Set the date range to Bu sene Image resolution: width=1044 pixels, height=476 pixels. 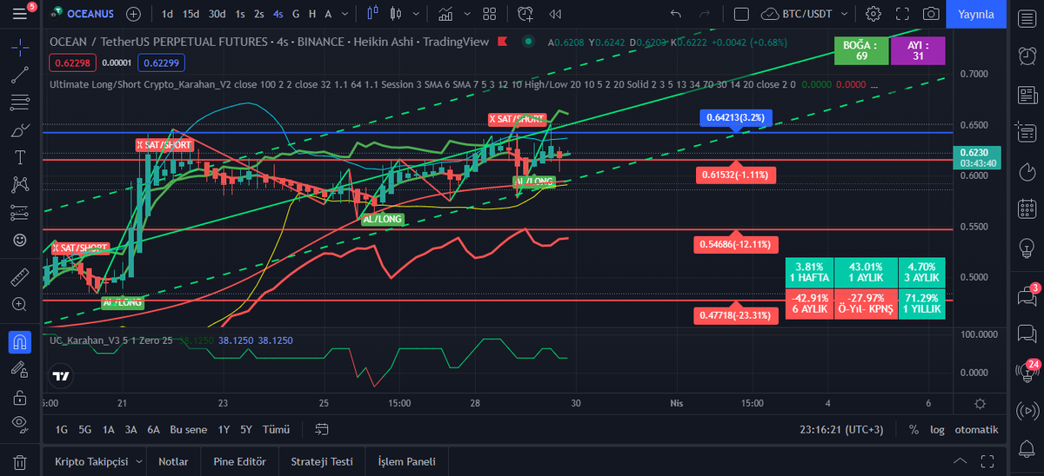189,429
